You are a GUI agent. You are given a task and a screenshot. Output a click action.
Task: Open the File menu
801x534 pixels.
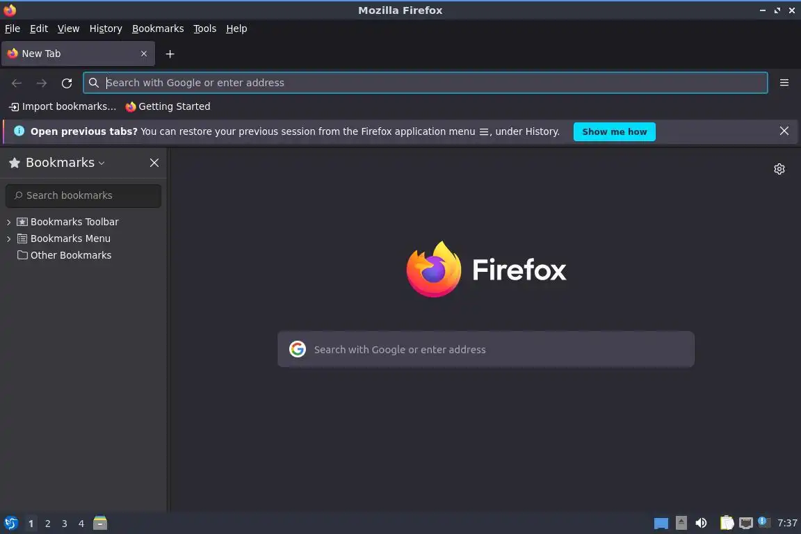click(13, 29)
